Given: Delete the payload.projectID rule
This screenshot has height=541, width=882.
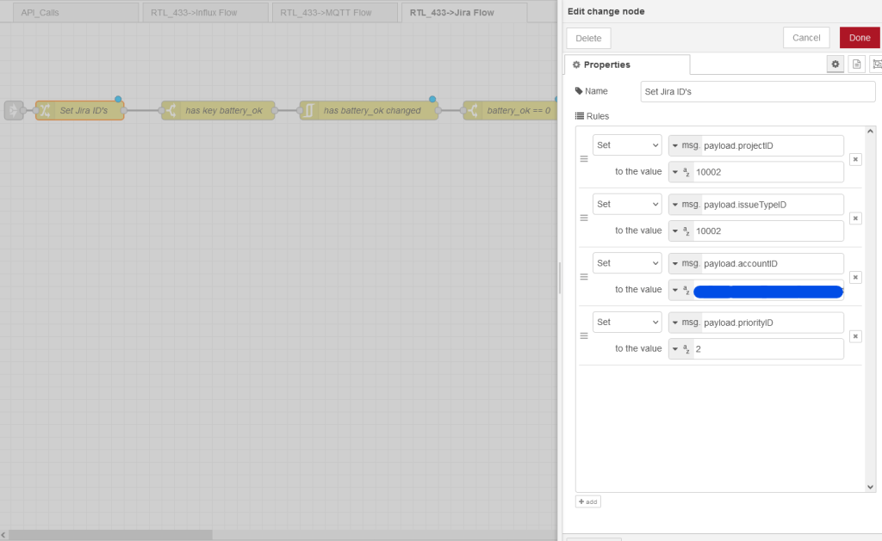Looking at the screenshot, I should click(854, 159).
